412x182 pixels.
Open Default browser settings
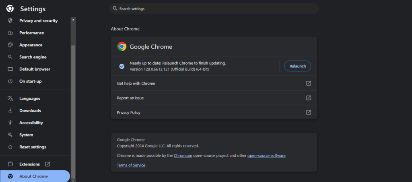(35, 69)
